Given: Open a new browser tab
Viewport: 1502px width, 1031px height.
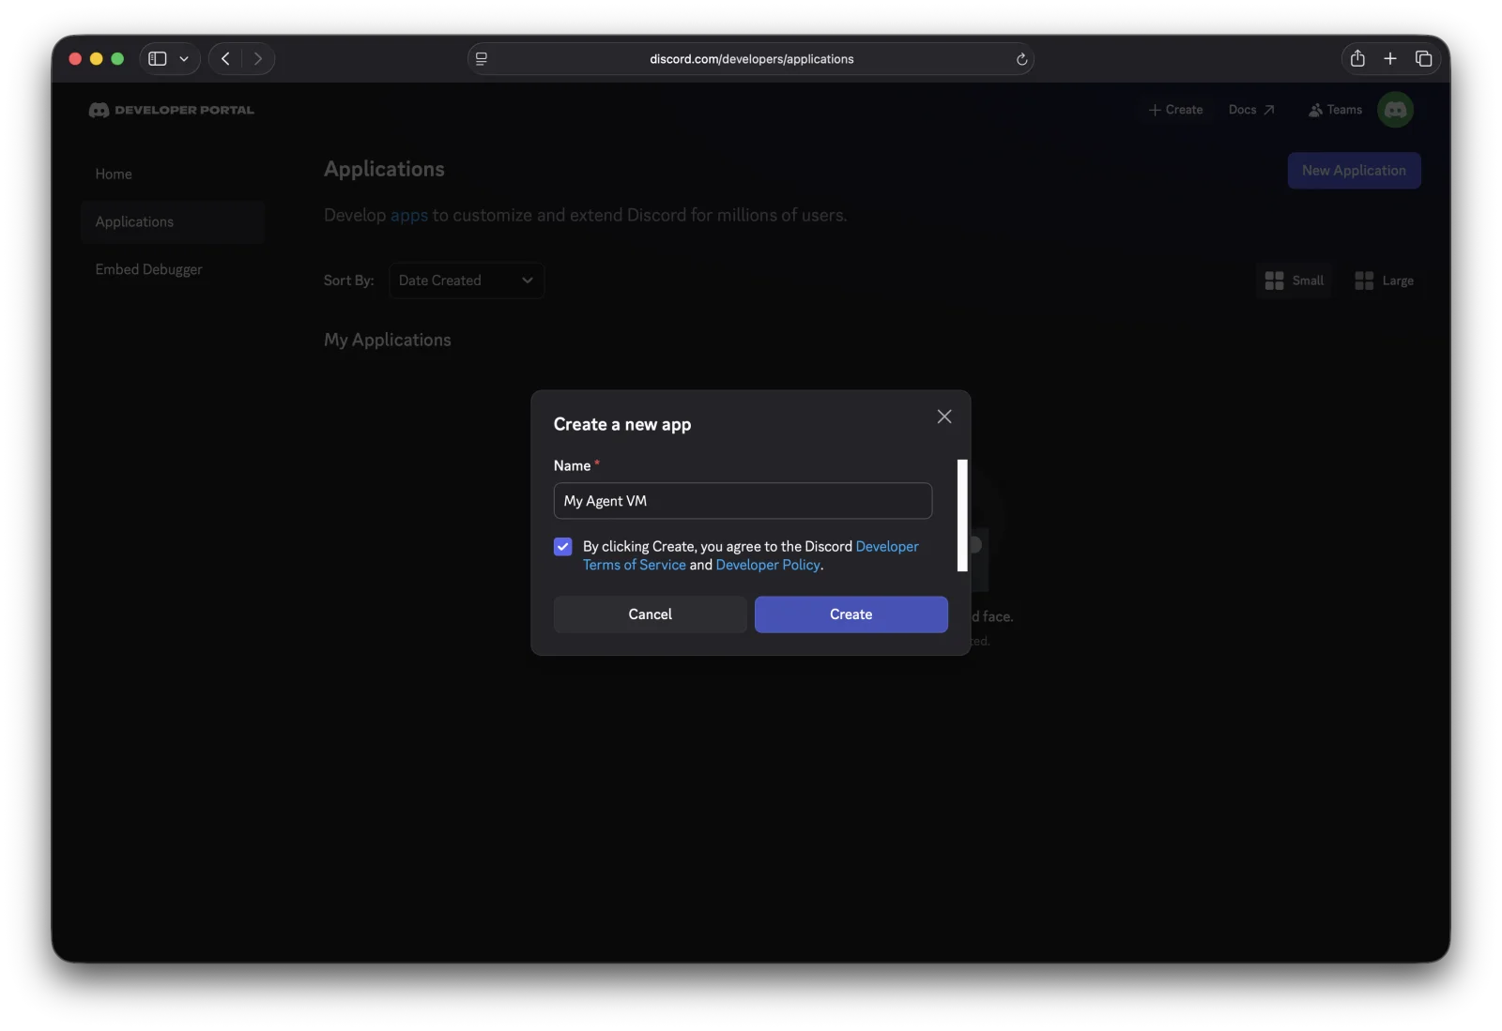Looking at the screenshot, I should [1390, 59].
